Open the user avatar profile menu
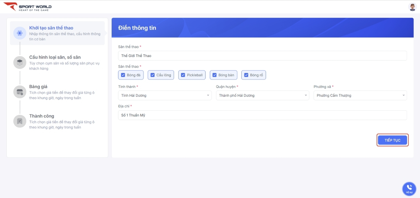The height and width of the screenshot is (198, 420). pos(412,7)
